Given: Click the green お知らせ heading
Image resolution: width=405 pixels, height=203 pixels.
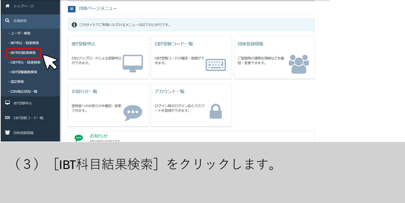Looking at the screenshot, I should 99,136.
